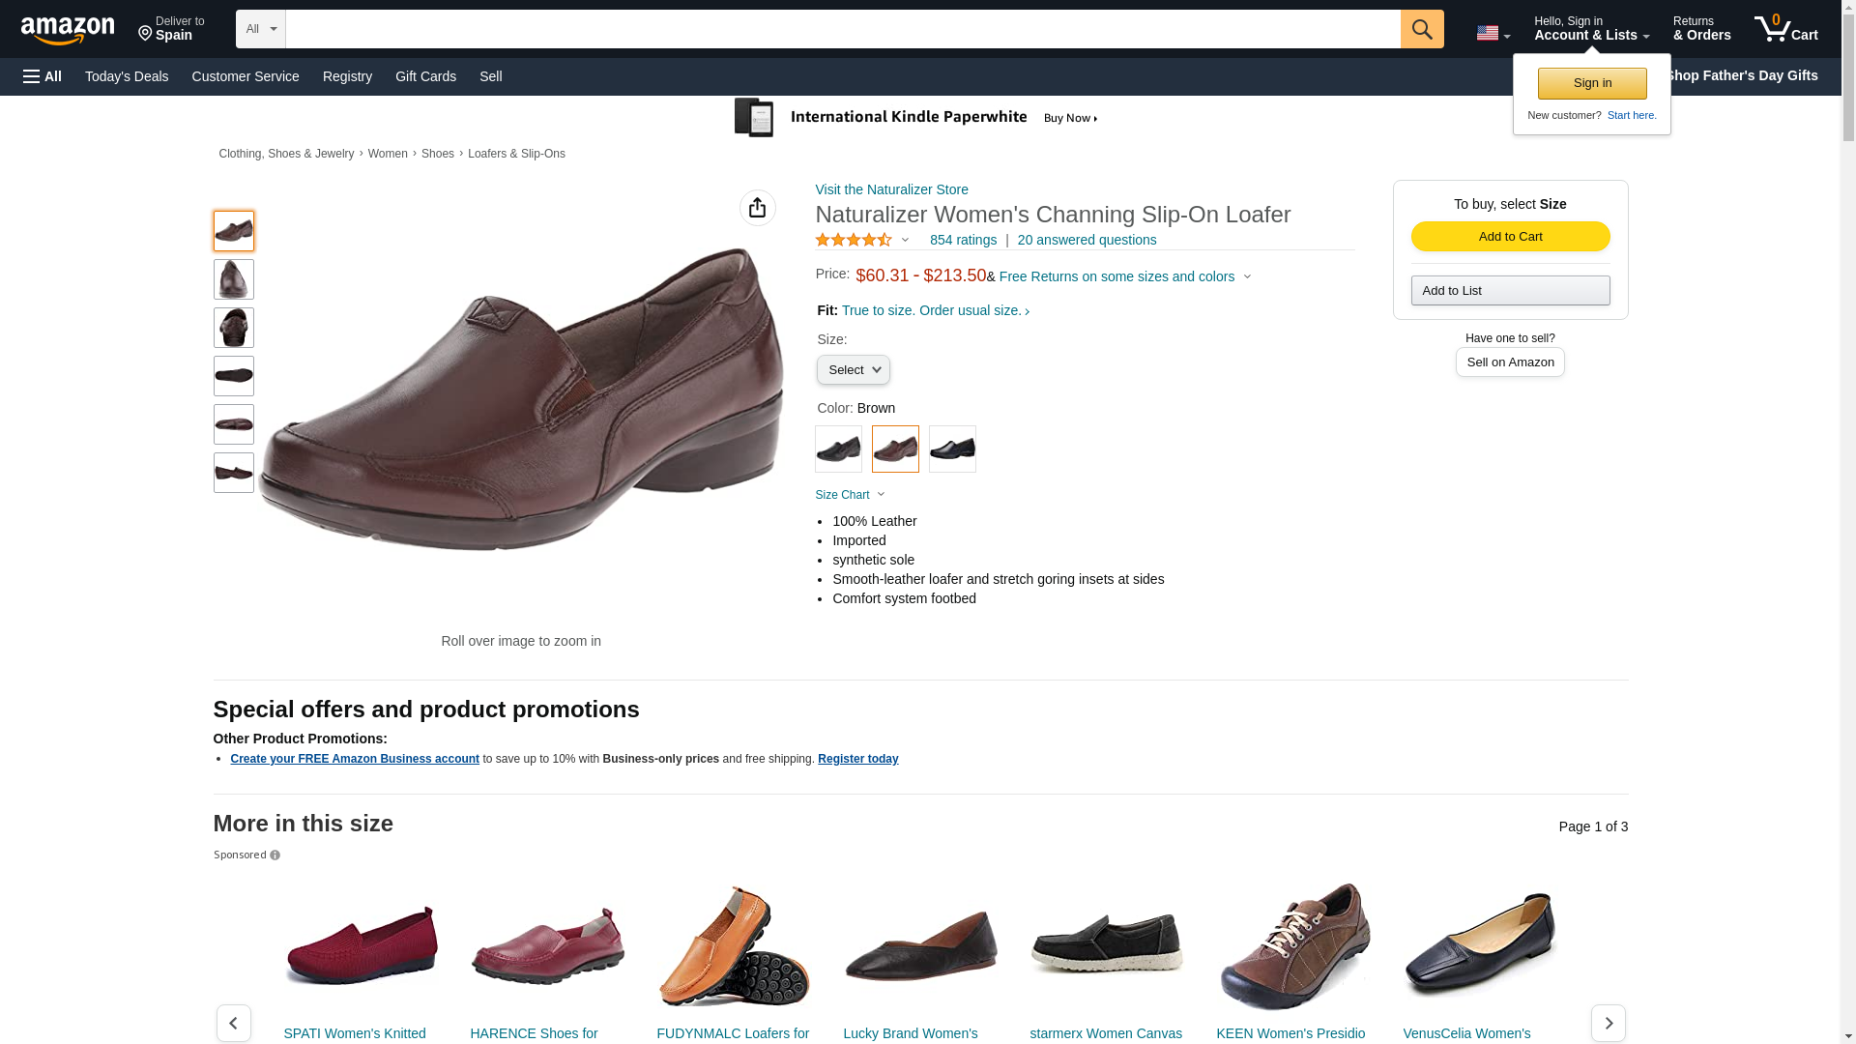This screenshot has height=1044, width=1856.
Task: Select the navy color swatch
Action: click(x=952, y=449)
